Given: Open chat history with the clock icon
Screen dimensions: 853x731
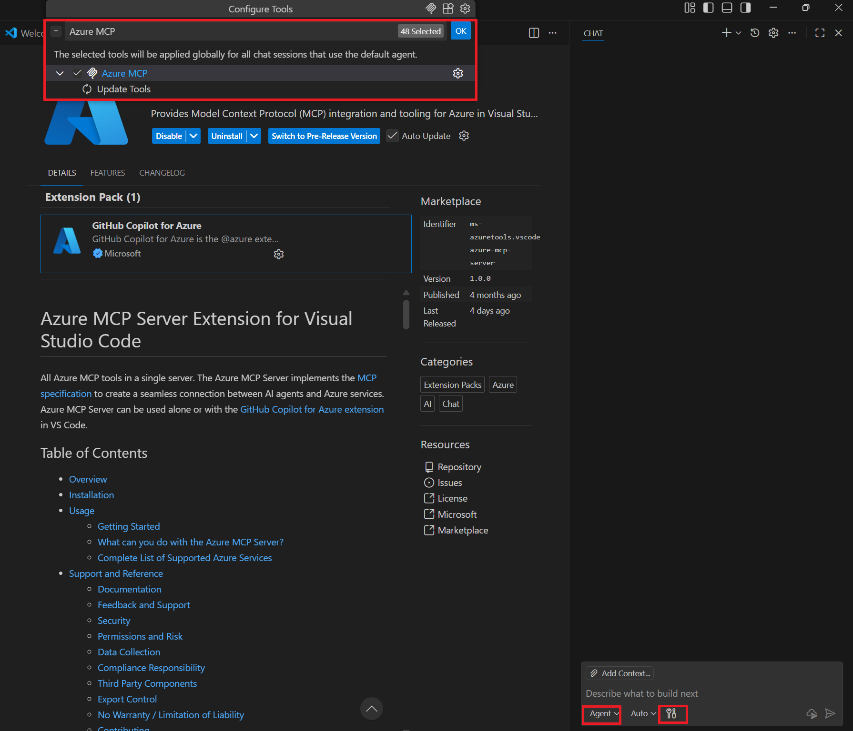Looking at the screenshot, I should (755, 33).
